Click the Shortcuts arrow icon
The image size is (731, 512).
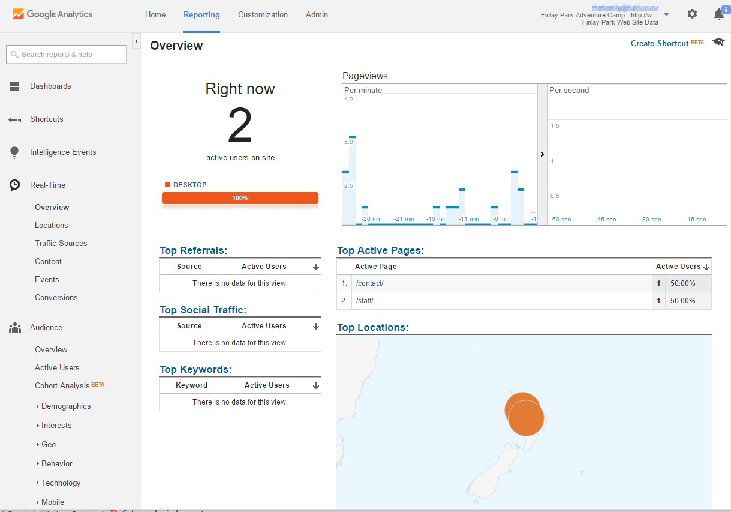[14, 119]
